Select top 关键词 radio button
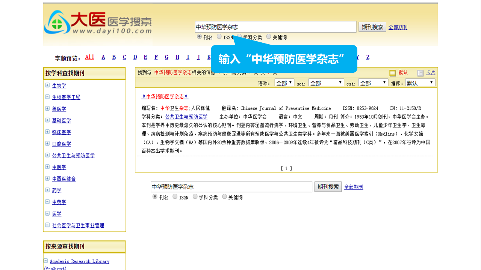The height and width of the screenshot is (270, 481). [x=269, y=37]
